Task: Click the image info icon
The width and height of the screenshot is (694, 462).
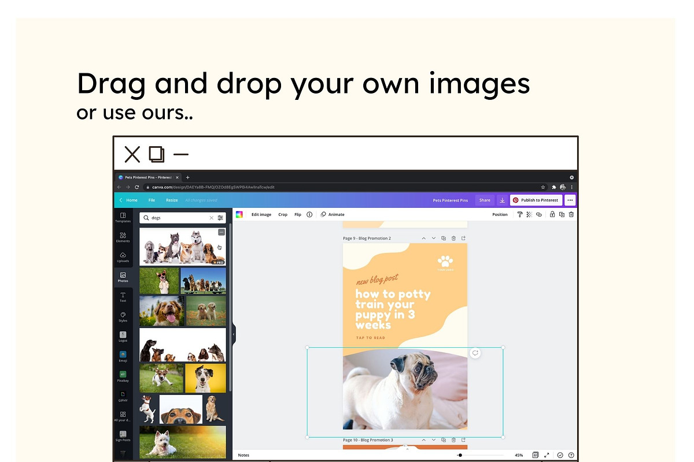Action: [309, 214]
